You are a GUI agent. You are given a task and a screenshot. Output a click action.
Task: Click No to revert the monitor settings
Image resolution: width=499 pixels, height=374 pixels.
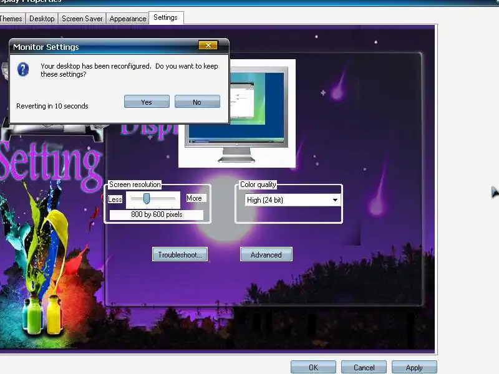point(197,102)
